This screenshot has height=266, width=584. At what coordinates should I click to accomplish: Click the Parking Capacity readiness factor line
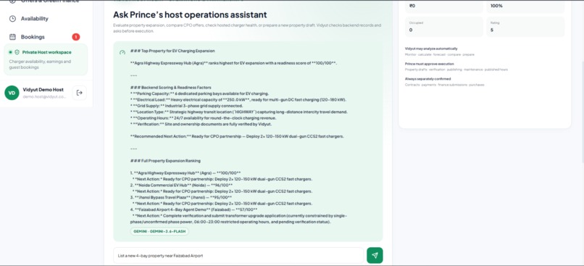[x=199, y=93]
